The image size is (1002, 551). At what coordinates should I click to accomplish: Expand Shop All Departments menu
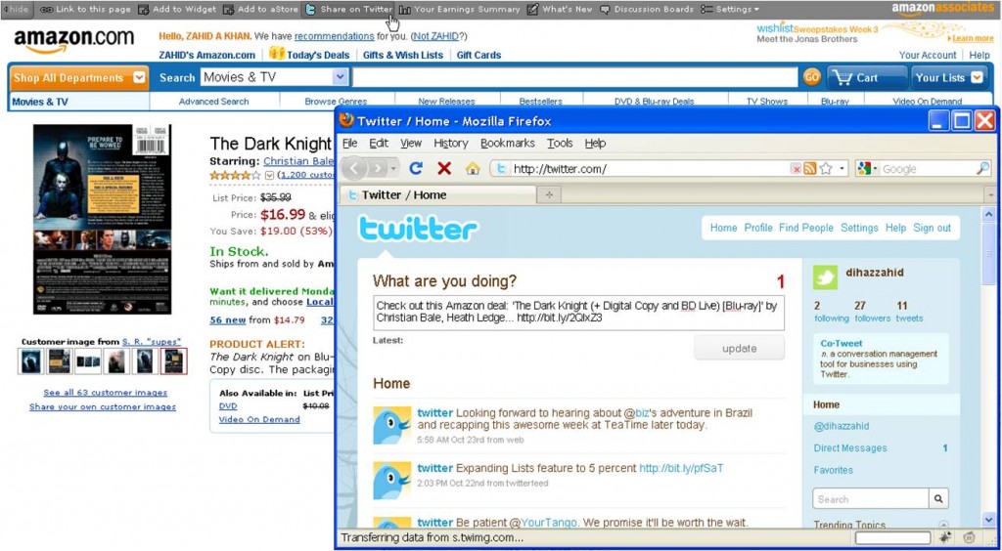pyautogui.click(x=78, y=78)
